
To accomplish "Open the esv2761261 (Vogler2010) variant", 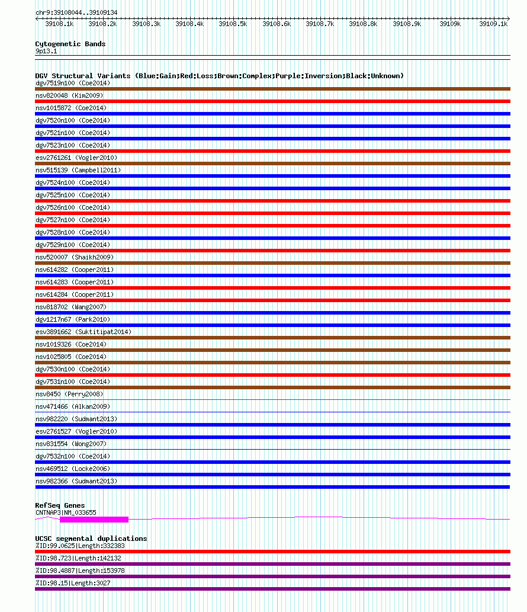I will (76, 158).
